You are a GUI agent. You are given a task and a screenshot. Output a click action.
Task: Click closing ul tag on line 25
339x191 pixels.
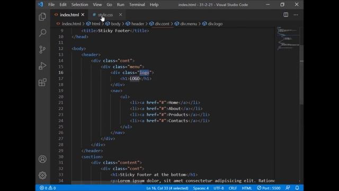coord(126,127)
